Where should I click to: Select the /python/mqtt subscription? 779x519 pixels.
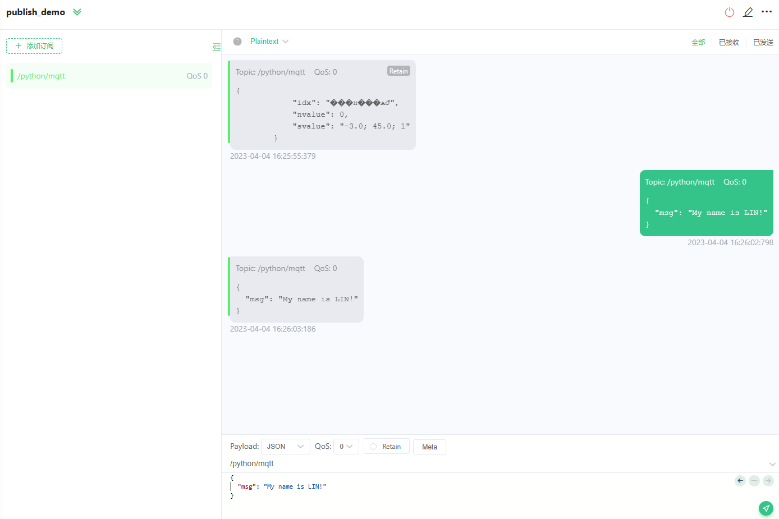click(x=109, y=76)
